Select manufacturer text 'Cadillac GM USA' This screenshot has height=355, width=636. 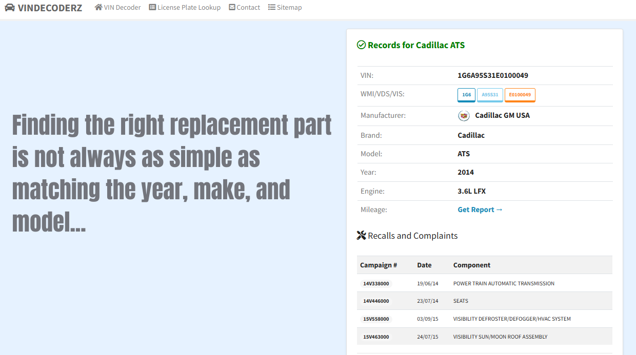tap(503, 115)
